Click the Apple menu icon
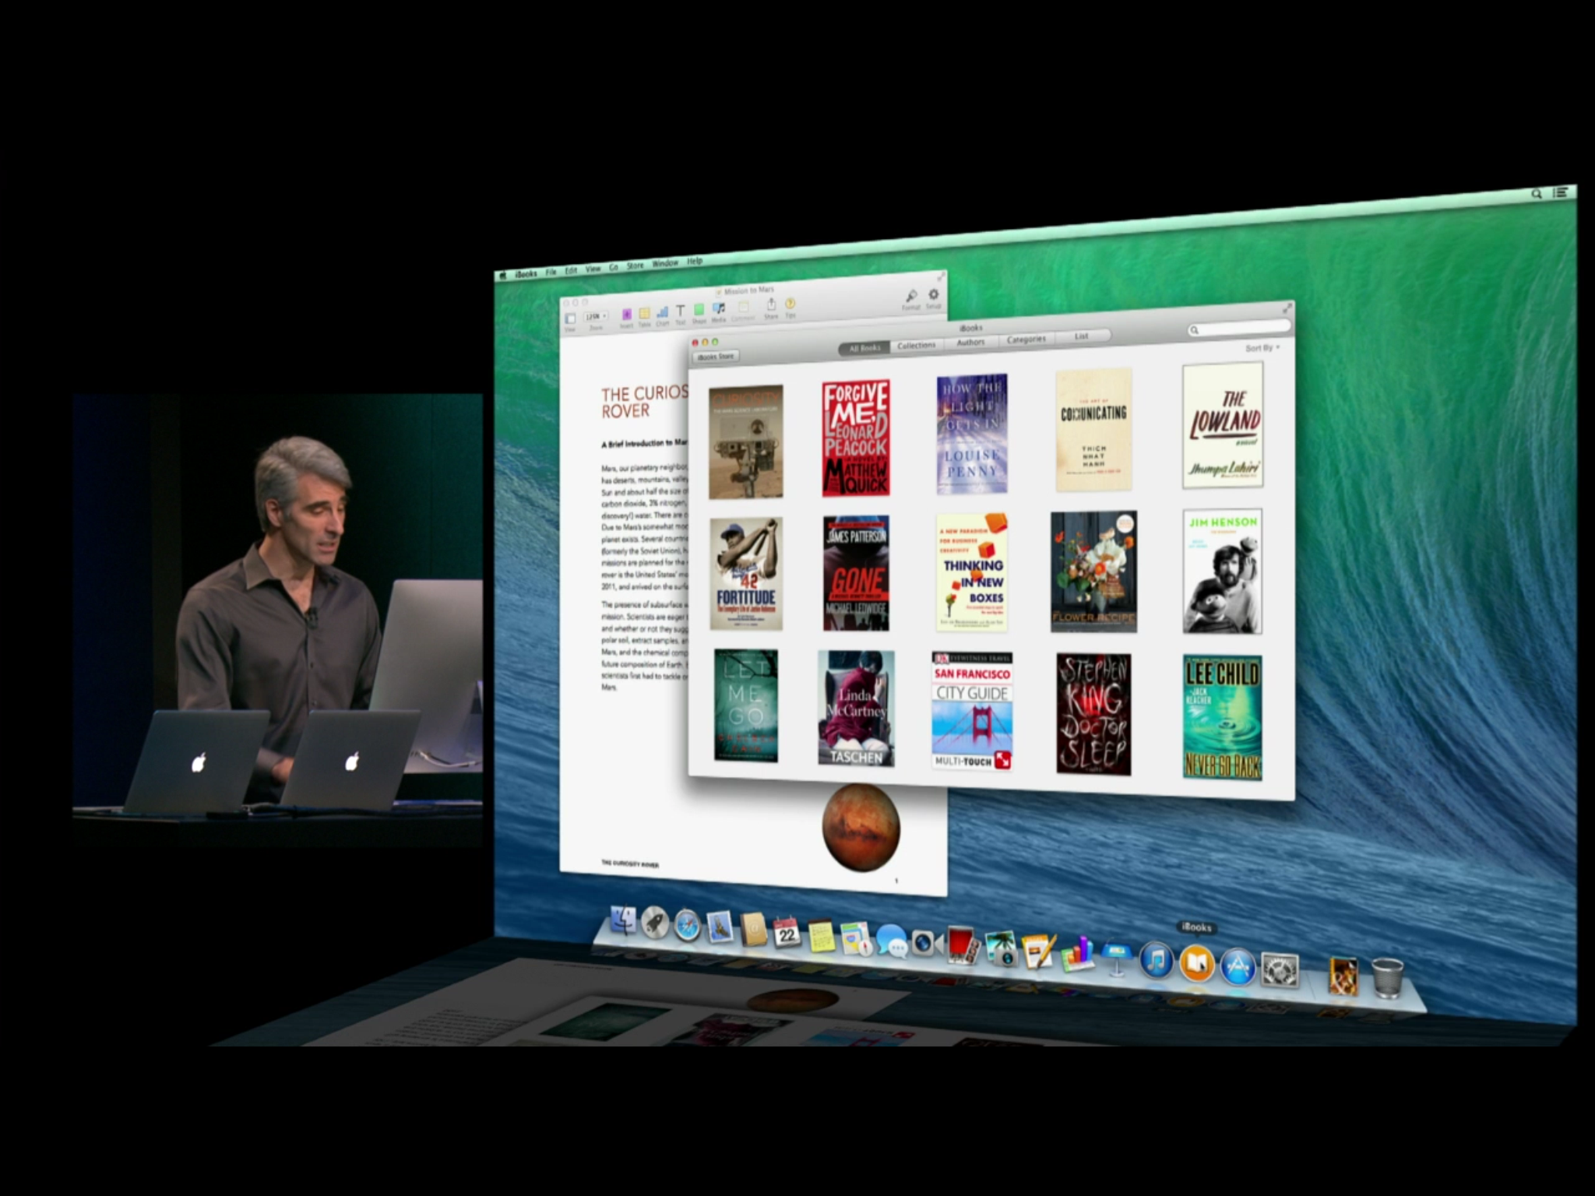1595x1196 pixels. pyautogui.click(x=503, y=275)
